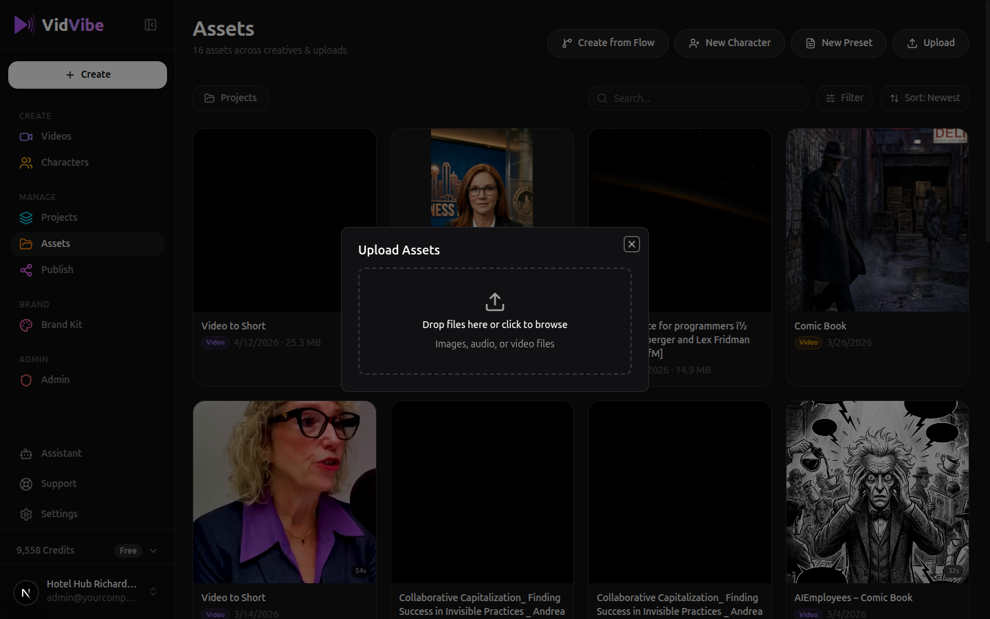Click the header Upload arrow icon

(912, 43)
